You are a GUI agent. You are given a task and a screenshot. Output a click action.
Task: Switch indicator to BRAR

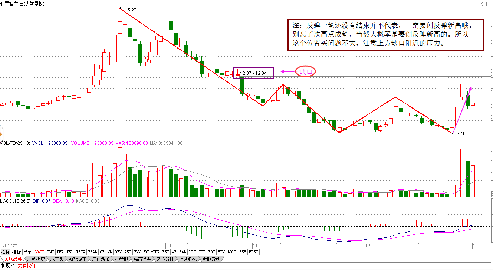coord(93,252)
